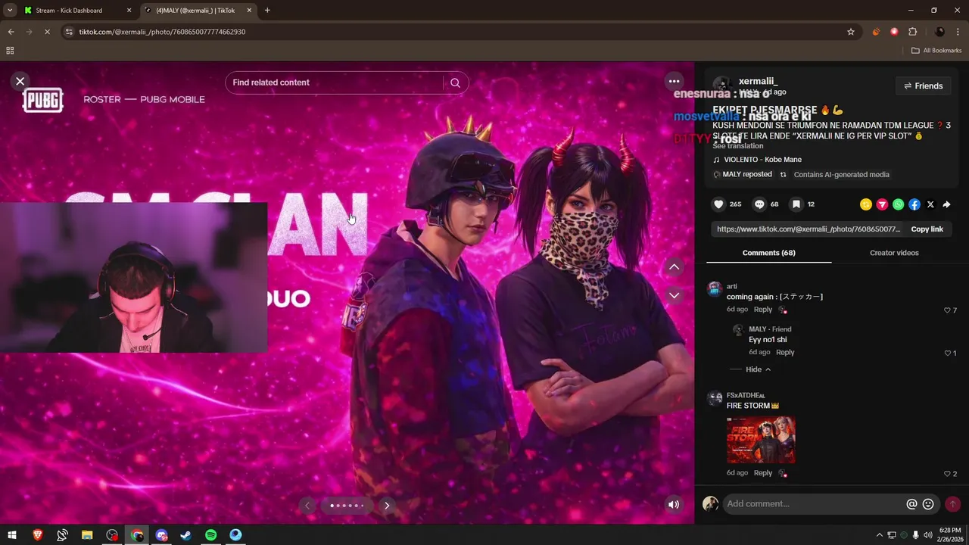Open more share options arrow

pos(946,204)
